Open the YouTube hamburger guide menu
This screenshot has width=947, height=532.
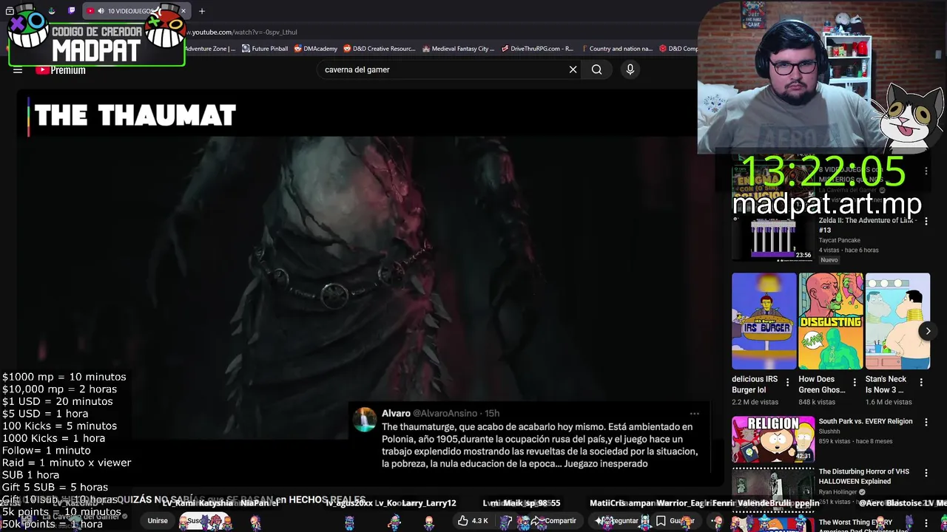click(18, 70)
